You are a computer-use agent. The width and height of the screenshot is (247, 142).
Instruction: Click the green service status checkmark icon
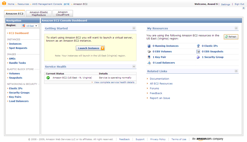[48, 78]
